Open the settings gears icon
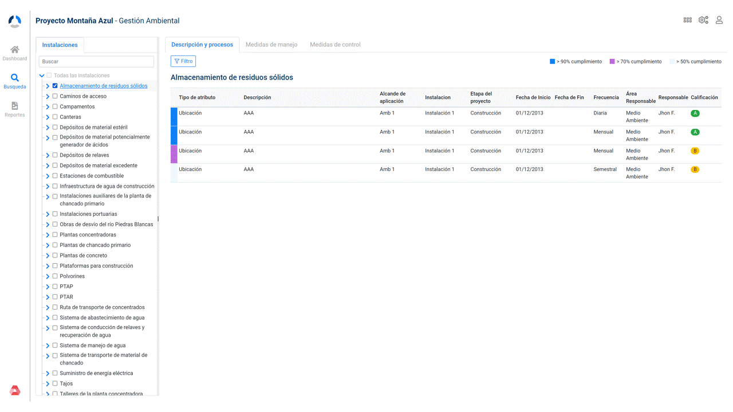This screenshot has width=733, height=412. (703, 20)
